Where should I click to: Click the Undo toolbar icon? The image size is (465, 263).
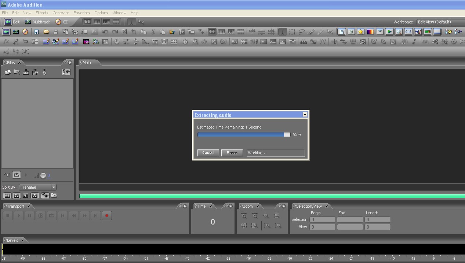point(105,32)
